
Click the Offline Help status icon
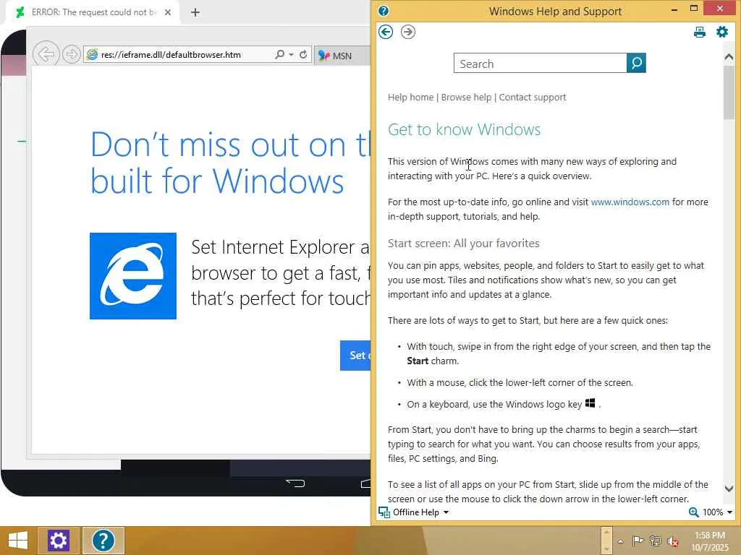click(x=384, y=512)
